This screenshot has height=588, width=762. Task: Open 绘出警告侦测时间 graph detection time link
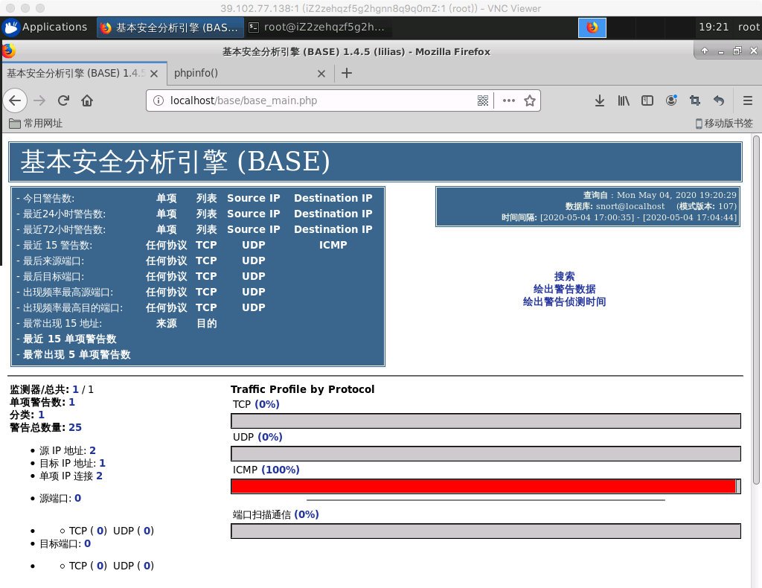click(x=564, y=301)
